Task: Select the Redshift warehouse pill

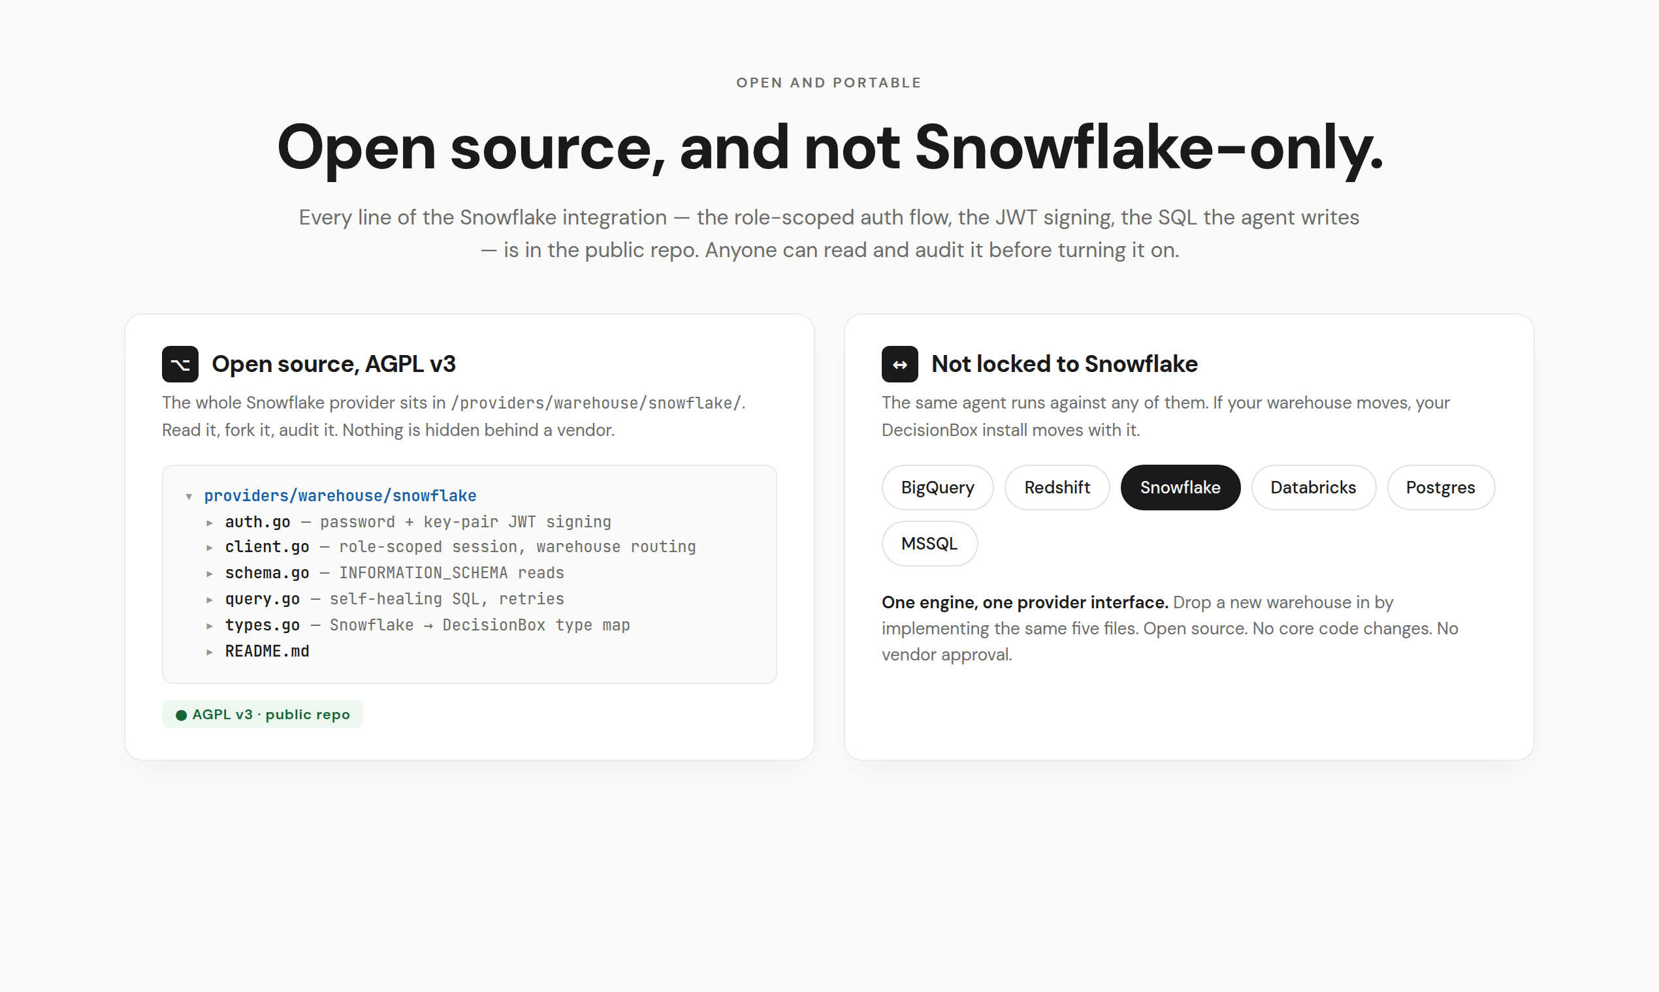Action: tap(1057, 488)
